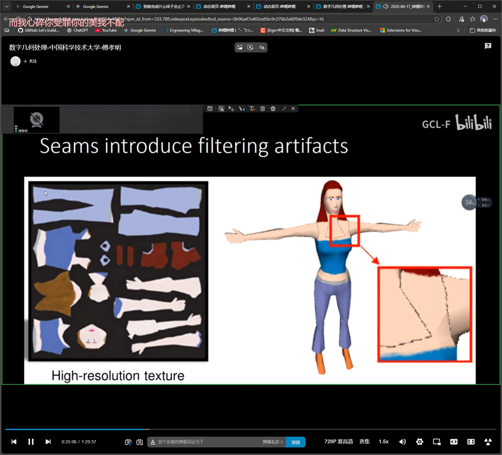The image size is (502, 455).
Task: Open danmaku font style options
Action: tap(153, 442)
